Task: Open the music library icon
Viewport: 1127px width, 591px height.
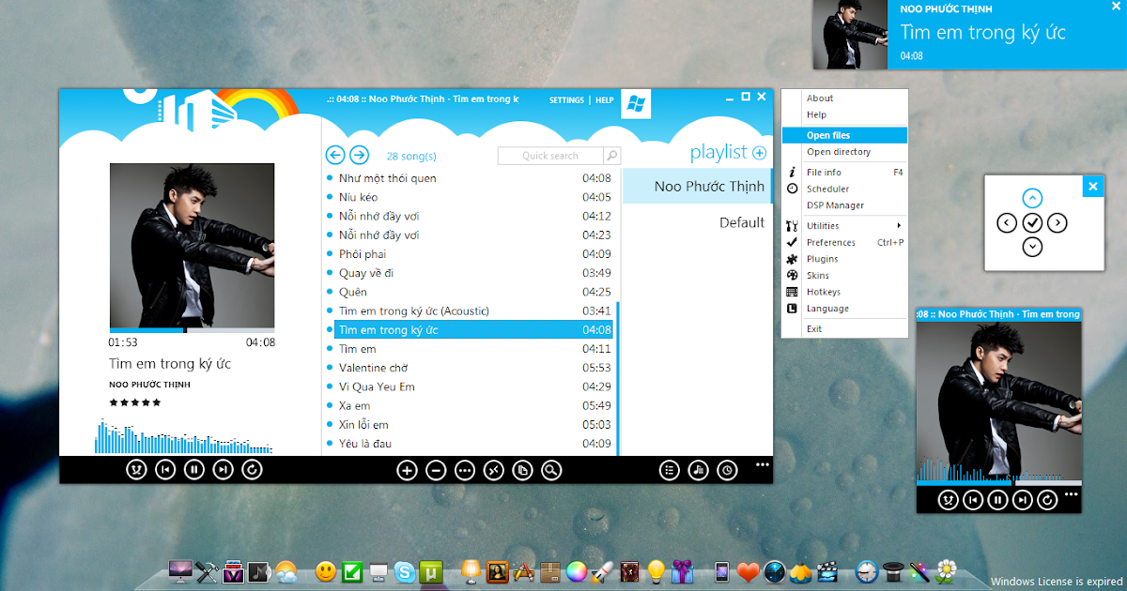Action: [698, 471]
